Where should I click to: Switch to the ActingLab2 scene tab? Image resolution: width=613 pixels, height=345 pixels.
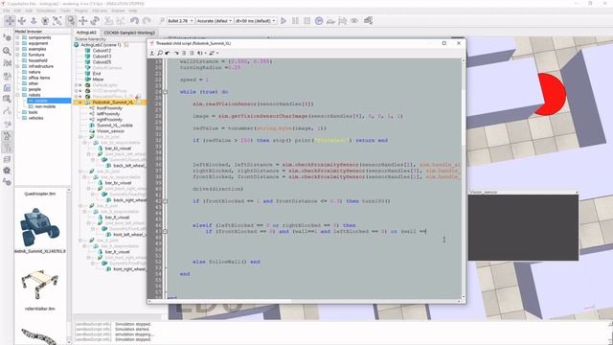(86, 33)
